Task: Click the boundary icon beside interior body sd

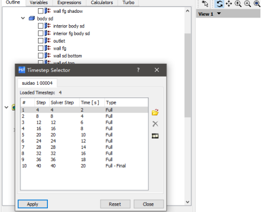Action: pyautogui.click(x=47, y=26)
